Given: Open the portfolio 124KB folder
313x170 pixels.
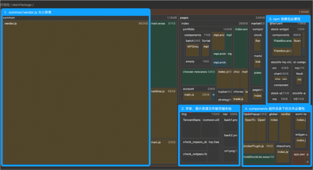Looking at the screenshot, I should click(x=208, y=29).
